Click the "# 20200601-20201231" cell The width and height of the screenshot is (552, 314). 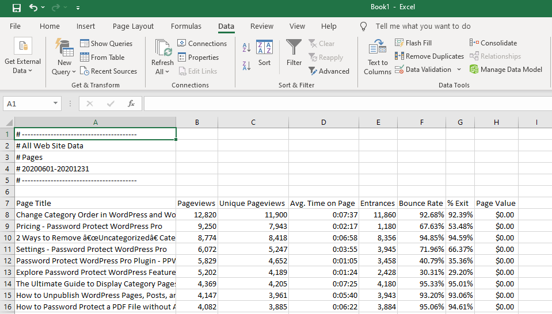[95, 169]
